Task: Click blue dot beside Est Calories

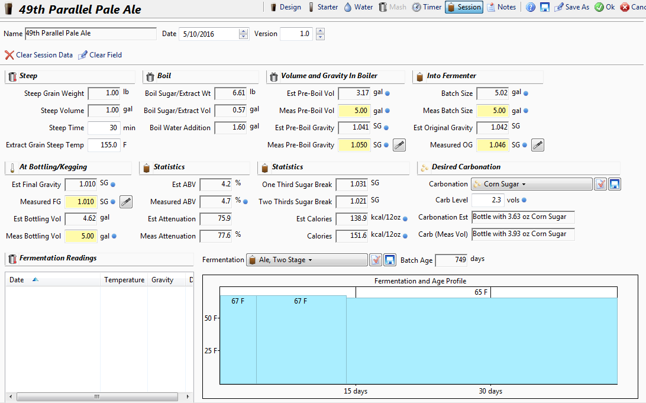Action: pos(405,219)
